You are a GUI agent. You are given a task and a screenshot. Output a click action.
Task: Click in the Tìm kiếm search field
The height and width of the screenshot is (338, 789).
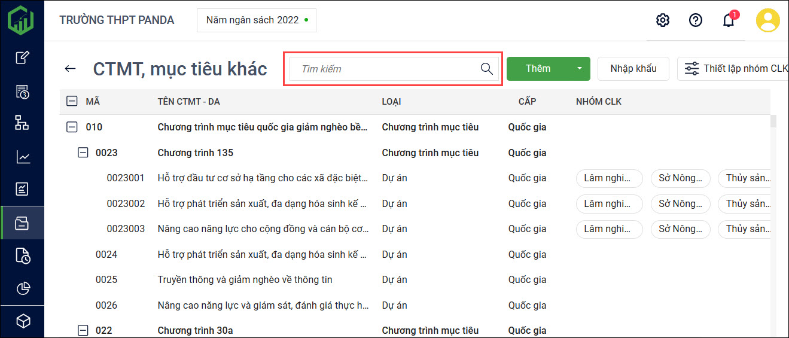coord(386,69)
